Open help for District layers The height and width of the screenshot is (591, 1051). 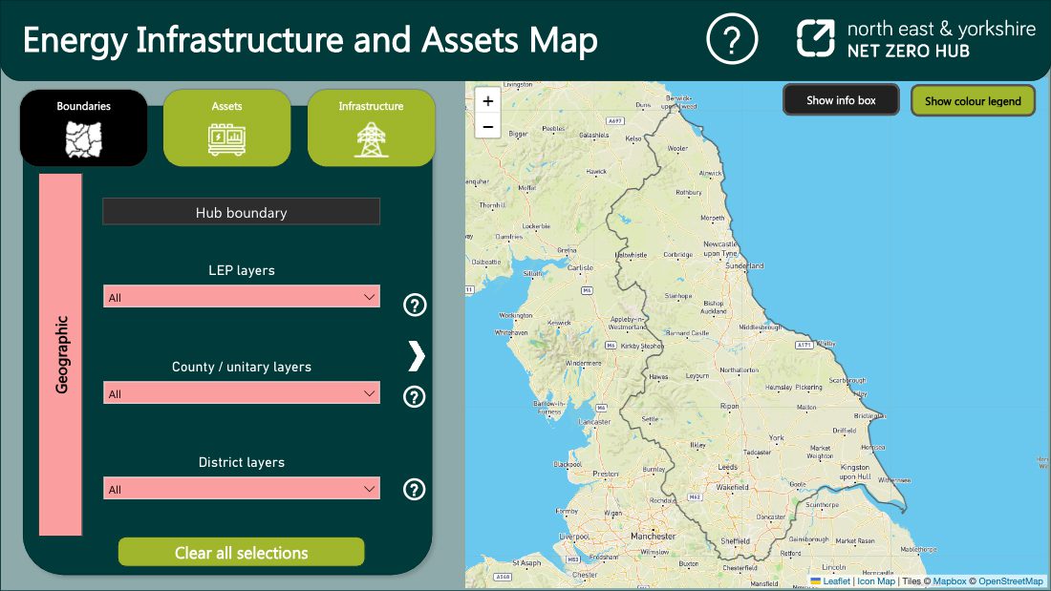pos(414,489)
